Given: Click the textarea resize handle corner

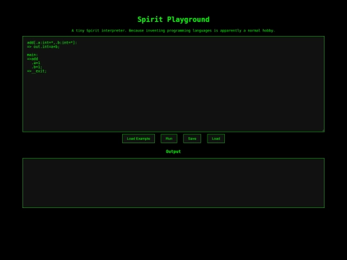Looking at the screenshot, I should pos(323,130).
